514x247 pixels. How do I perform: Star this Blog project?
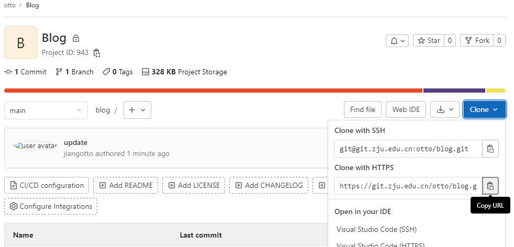(429, 40)
